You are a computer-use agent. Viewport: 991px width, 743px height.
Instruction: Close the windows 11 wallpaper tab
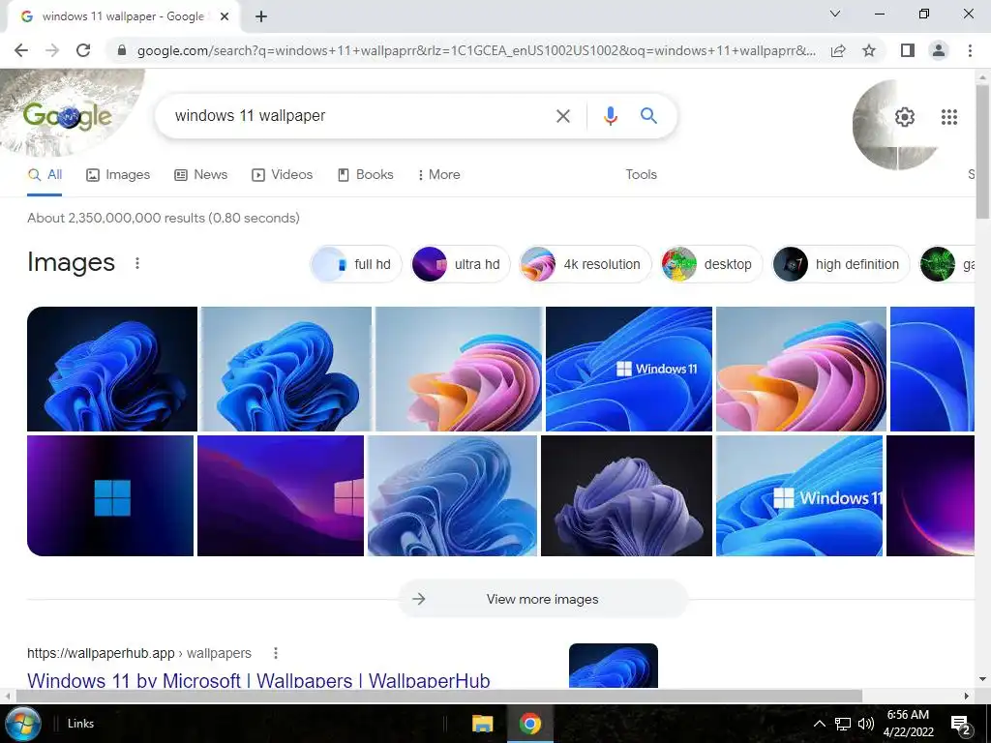pyautogui.click(x=225, y=16)
